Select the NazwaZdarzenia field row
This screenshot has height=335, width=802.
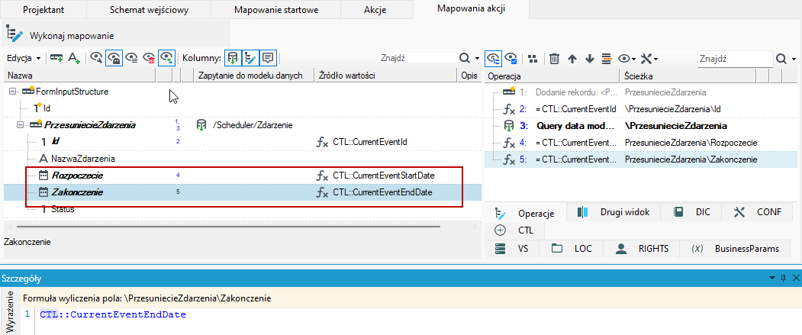pos(244,159)
